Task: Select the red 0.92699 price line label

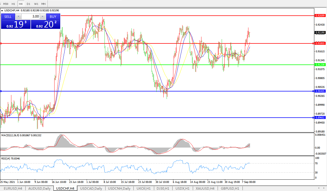Action: click(x=320, y=16)
